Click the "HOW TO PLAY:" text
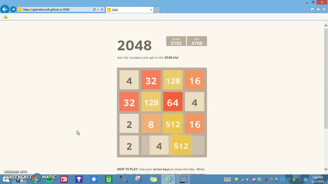Image resolution: width=328 pixels, height=184 pixels. point(127,169)
